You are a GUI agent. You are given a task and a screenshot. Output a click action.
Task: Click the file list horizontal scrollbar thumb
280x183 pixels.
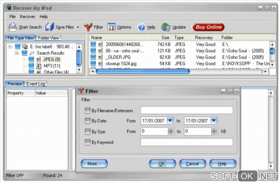[143, 71]
